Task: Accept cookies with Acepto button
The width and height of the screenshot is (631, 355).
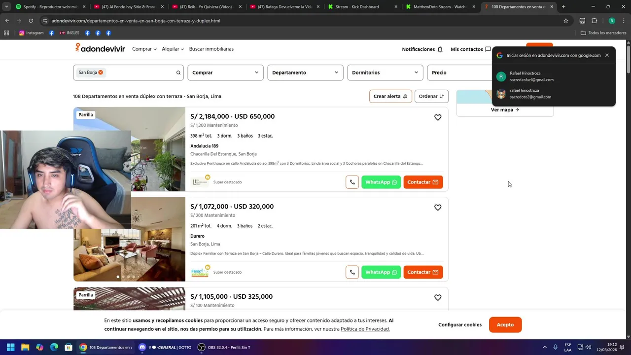Action: pyautogui.click(x=505, y=324)
